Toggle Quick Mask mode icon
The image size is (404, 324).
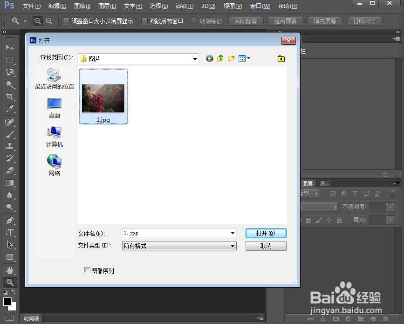10,318
